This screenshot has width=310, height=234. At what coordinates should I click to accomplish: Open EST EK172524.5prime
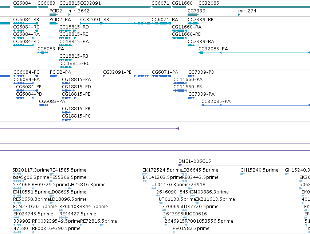coord(162,170)
